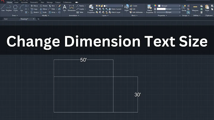Click the Radius dimension tool

point(80,6)
